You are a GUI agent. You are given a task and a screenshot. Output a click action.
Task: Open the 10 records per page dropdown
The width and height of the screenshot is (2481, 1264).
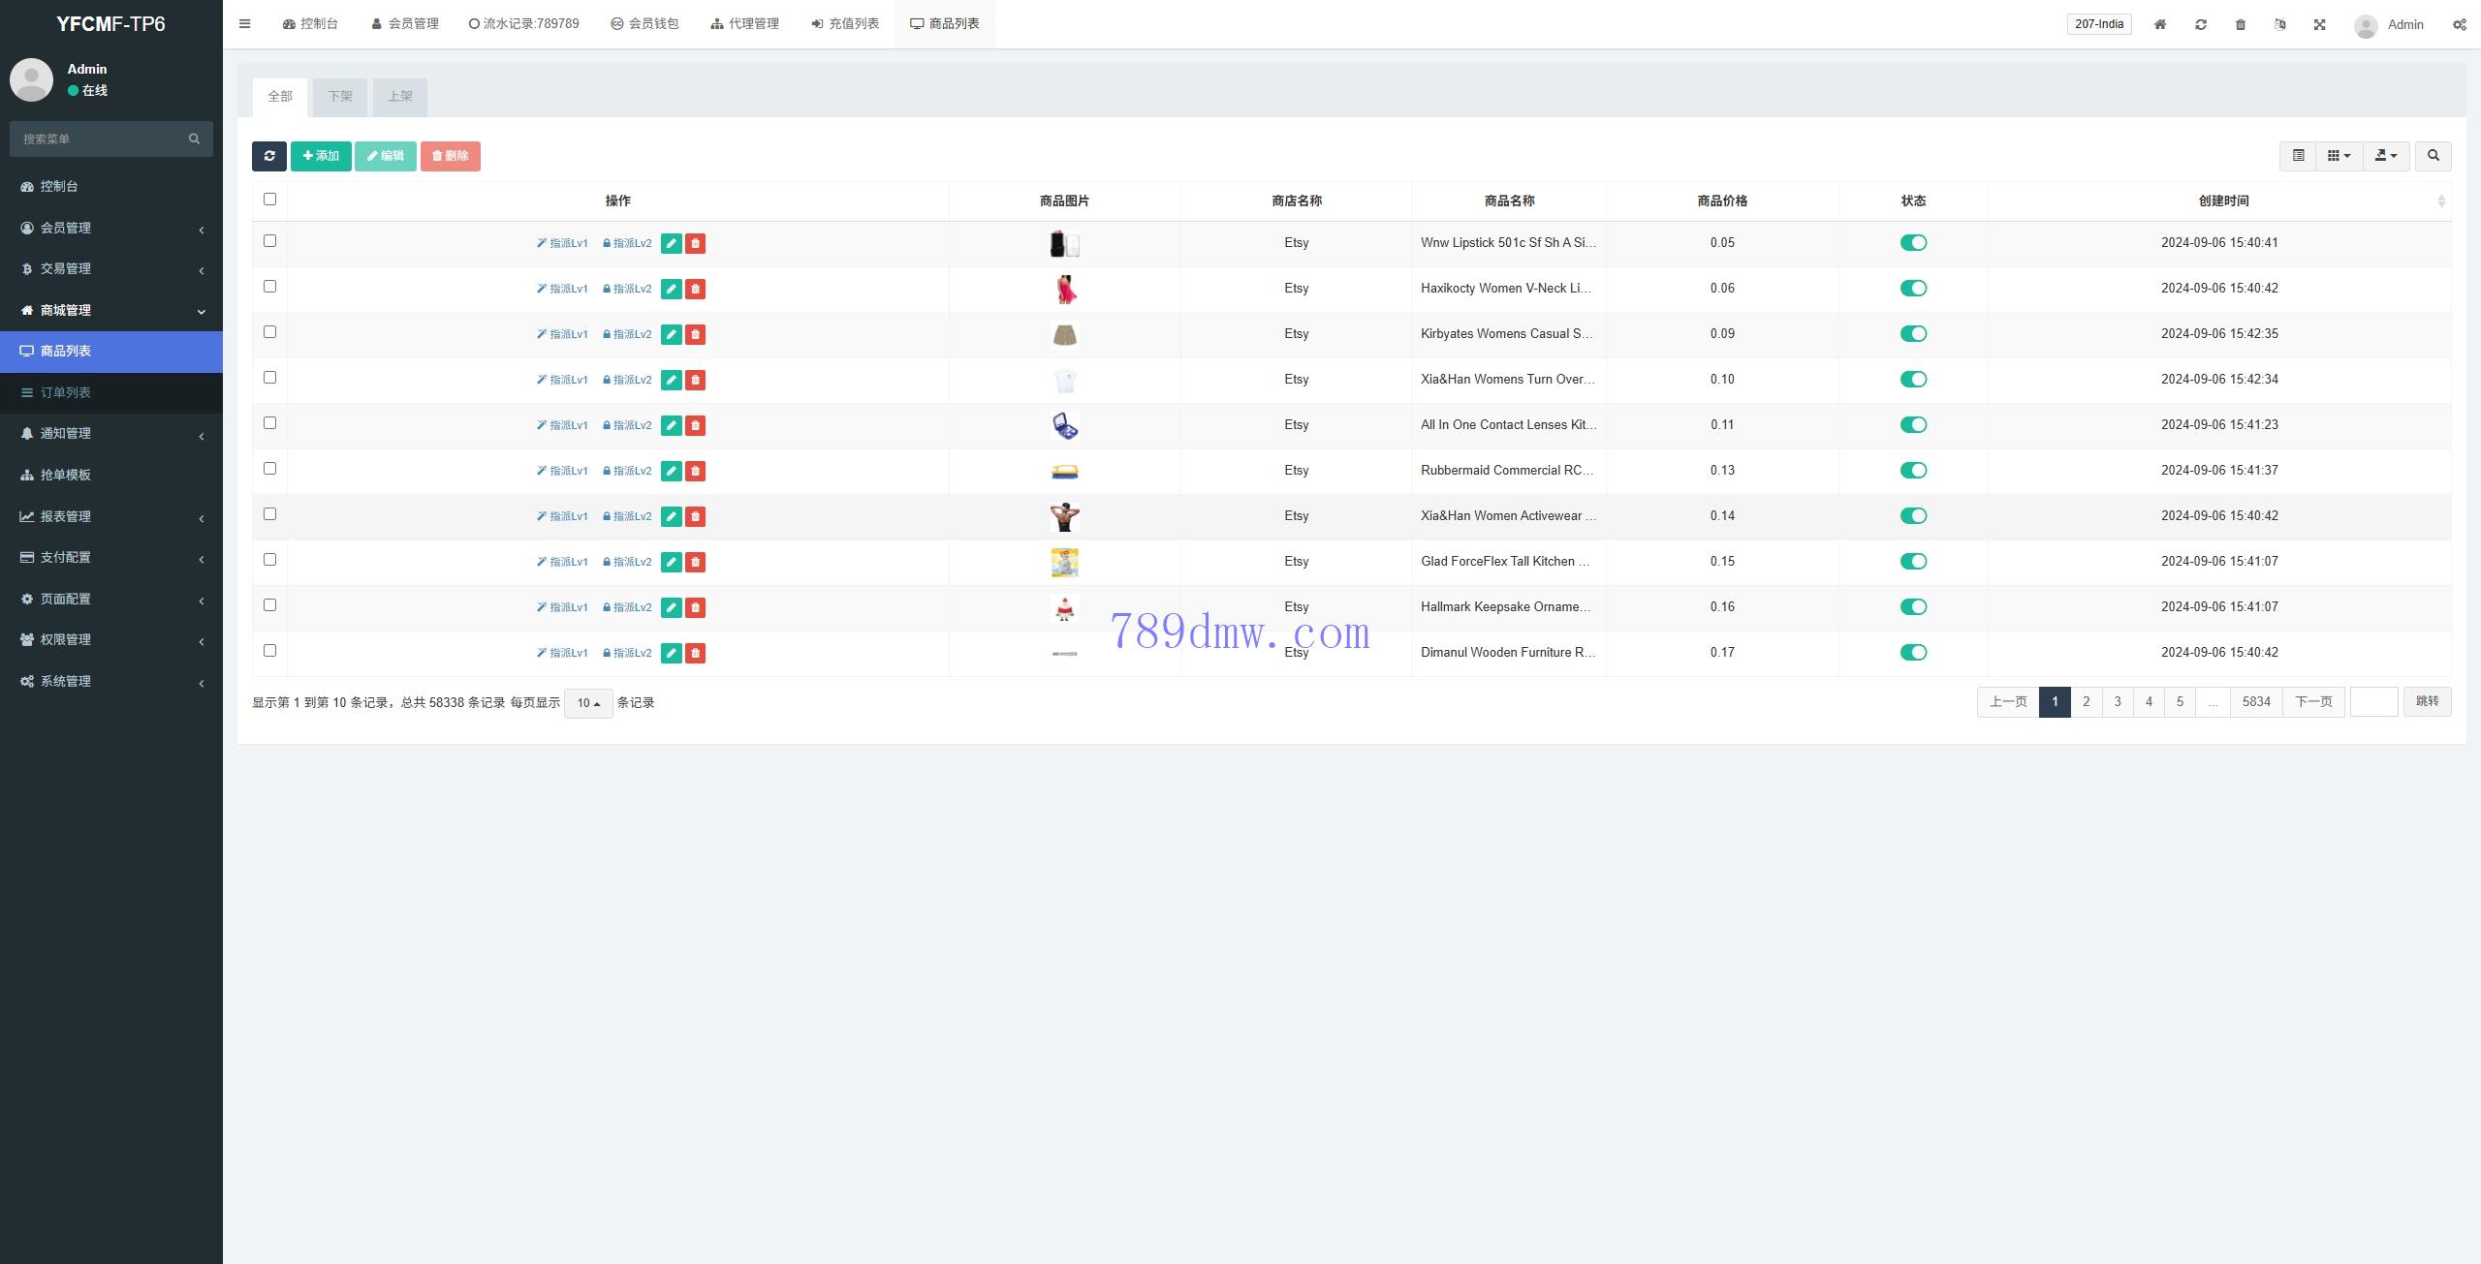tap(588, 703)
